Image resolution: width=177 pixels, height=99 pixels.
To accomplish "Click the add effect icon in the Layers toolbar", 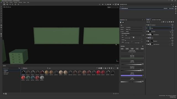I will coord(162,22).
